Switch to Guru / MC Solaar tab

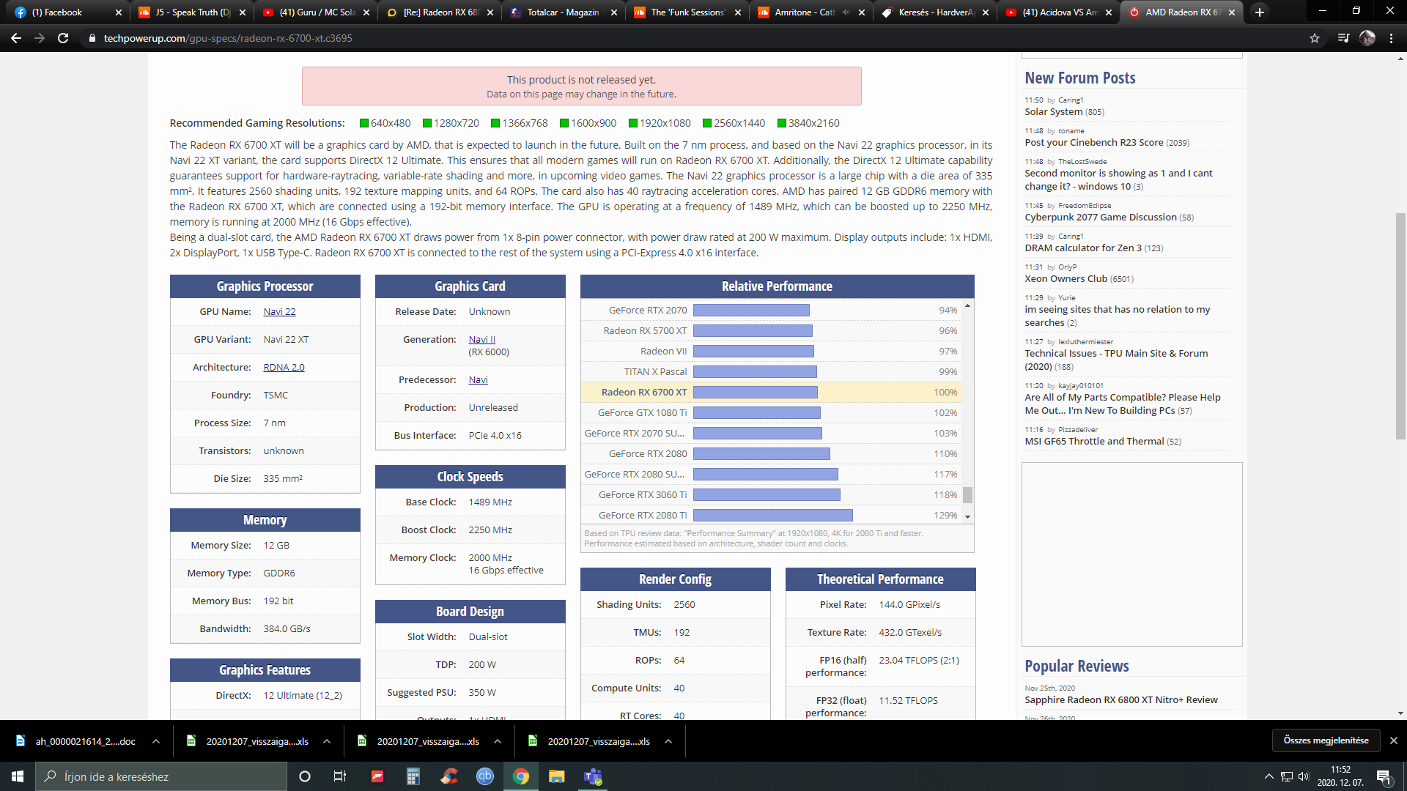tap(317, 12)
